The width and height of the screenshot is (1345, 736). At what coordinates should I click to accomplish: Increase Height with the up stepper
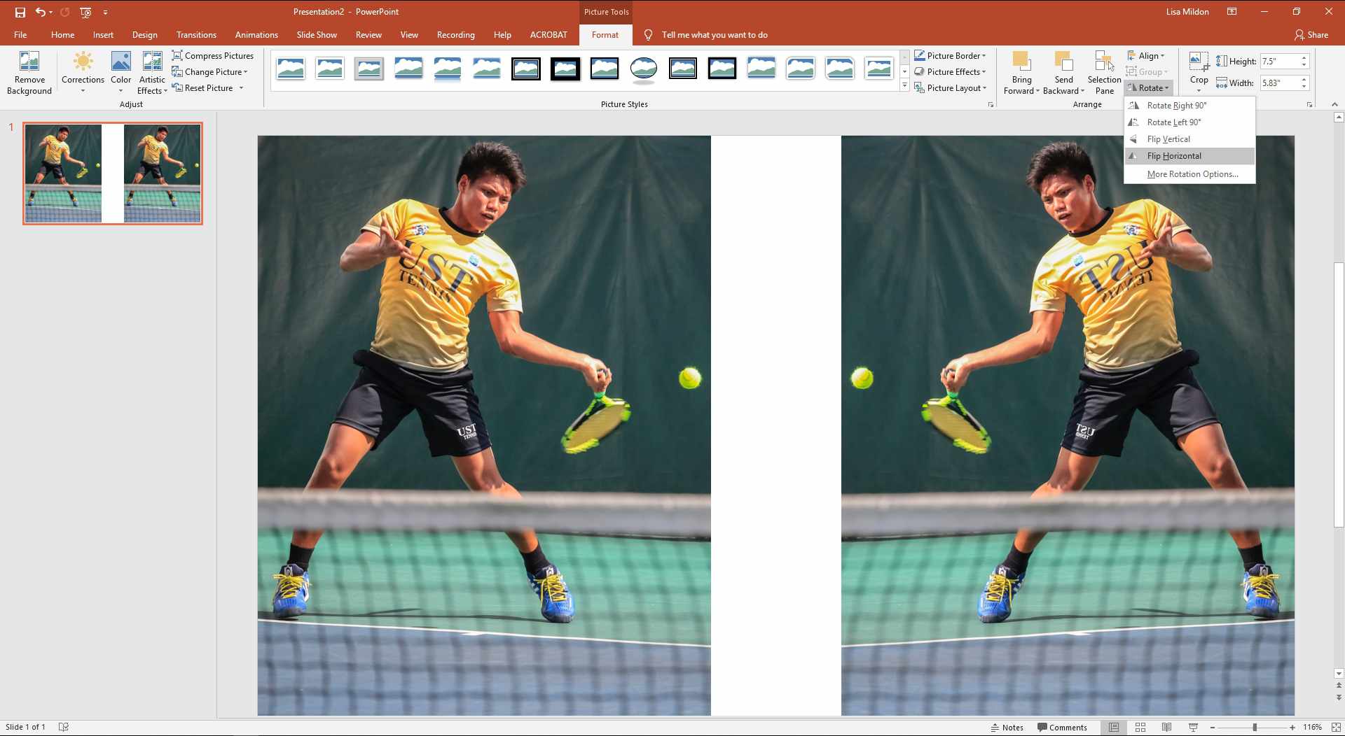(x=1304, y=57)
